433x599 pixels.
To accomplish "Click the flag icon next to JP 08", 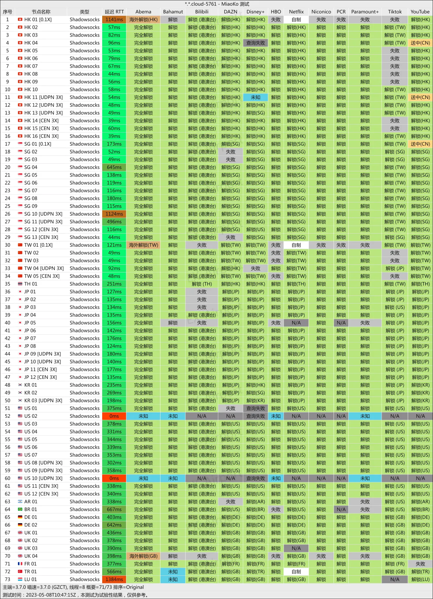I will (20, 346).
